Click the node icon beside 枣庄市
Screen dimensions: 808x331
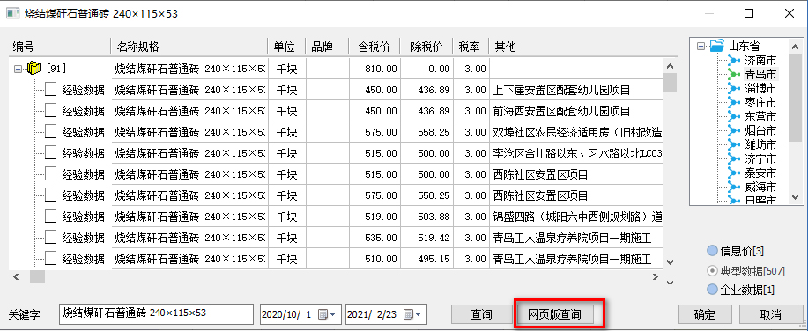click(x=734, y=102)
